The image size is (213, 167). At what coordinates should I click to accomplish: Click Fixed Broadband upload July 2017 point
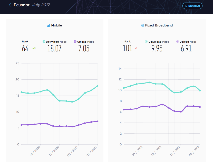[200, 107]
